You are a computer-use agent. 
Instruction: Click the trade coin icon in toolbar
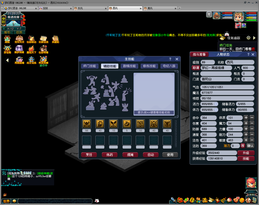192,200
